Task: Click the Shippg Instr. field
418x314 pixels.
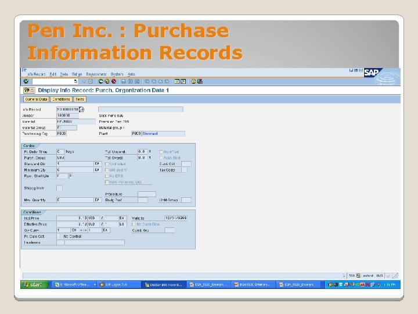Action: [59, 188]
